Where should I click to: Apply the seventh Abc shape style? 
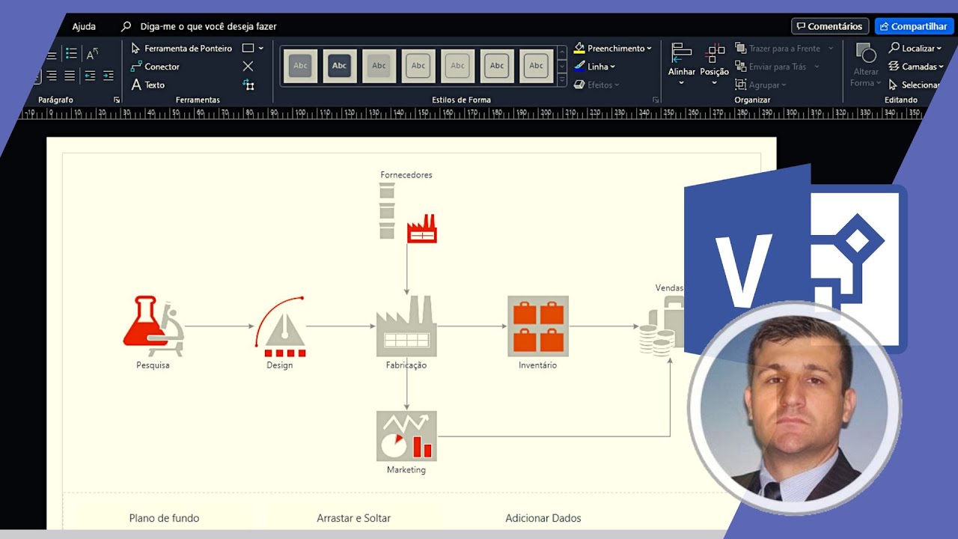[536, 66]
